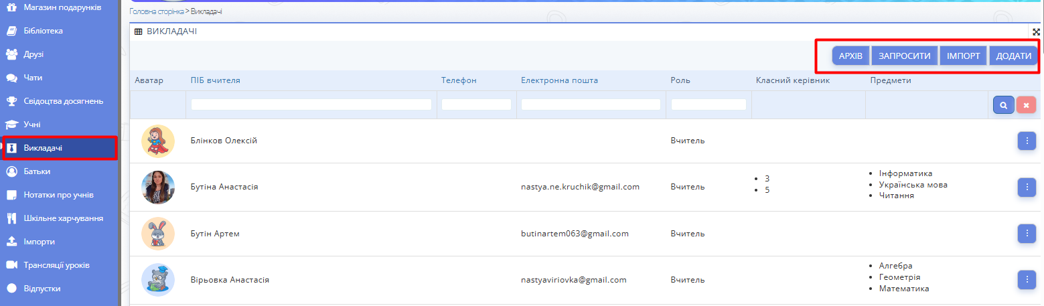
Task: Click the fullscreen expand icon in panel header
Action: pyautogui.click(x=1037, y=31)
